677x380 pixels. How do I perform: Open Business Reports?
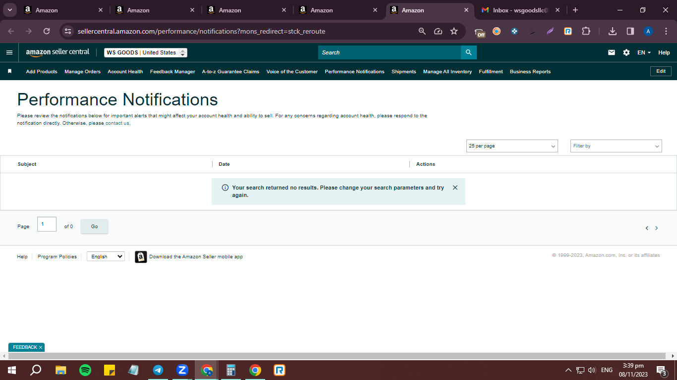[x=530, y=72]
